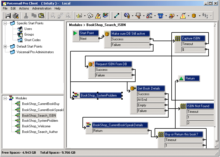Click the Capture ISBN keypad icon
220x157 pixels.
pos(178,38)
